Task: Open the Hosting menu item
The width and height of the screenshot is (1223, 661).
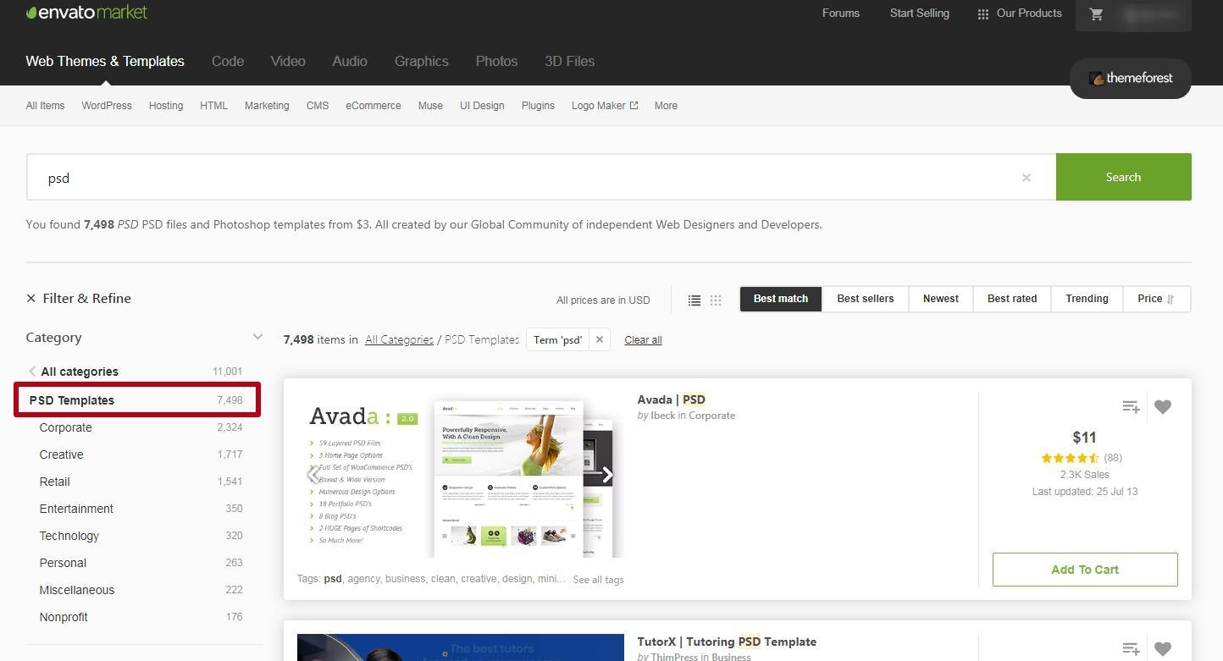Action: (166, 106)
